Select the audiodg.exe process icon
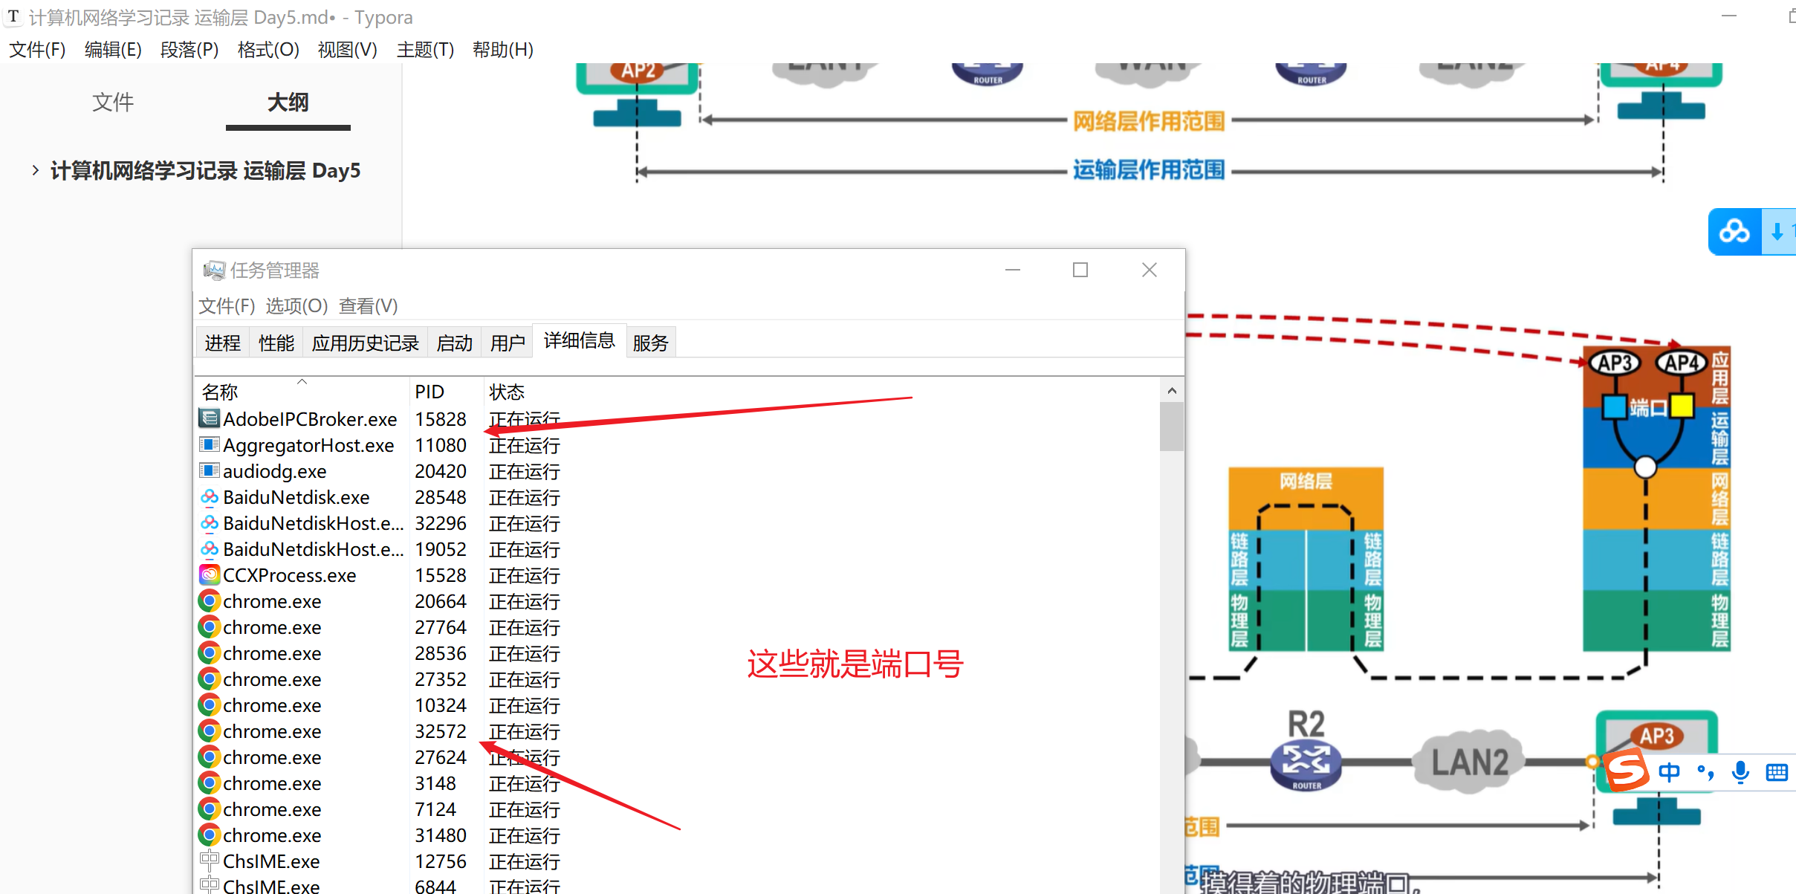This screenshot has height=894, width=1796. point(210,470)
